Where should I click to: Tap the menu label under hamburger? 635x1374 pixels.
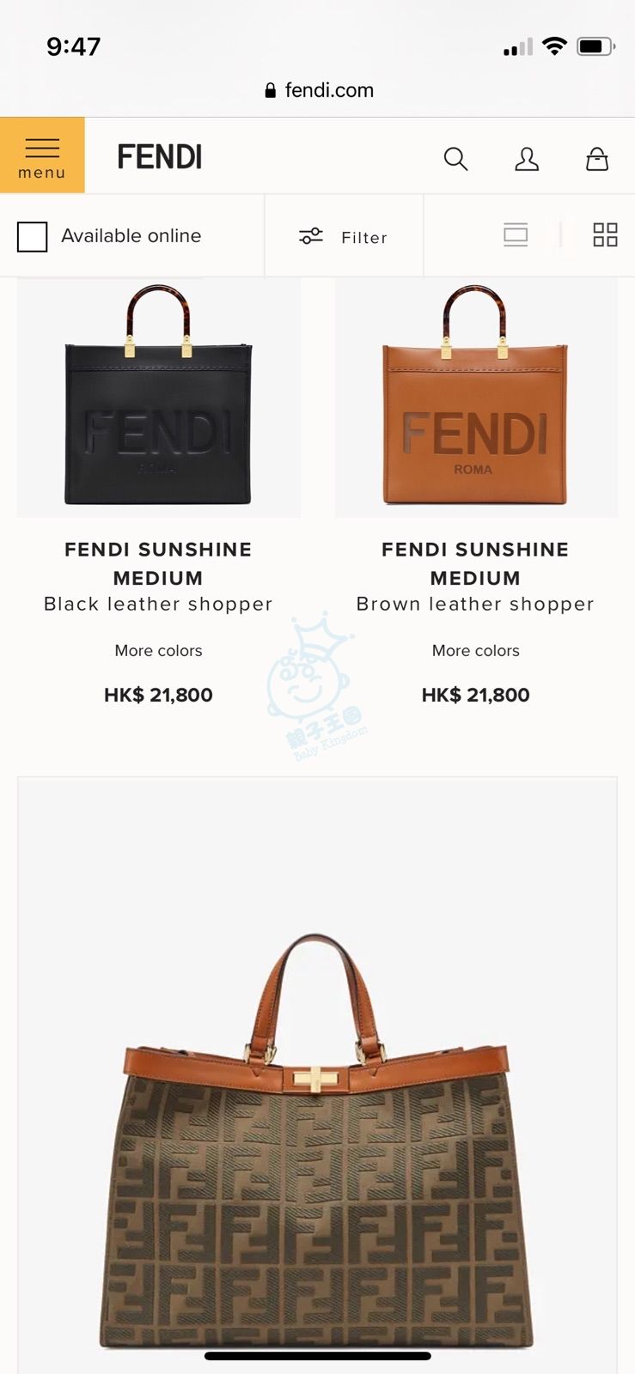[42, 173]
